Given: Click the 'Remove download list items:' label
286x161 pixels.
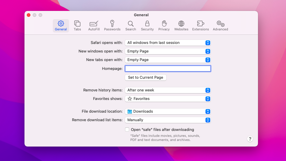Looking at the screenshot, I should click(97, 120).
